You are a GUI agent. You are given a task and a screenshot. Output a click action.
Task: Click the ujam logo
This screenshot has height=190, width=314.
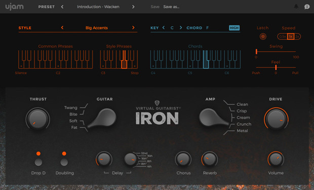[x=14, y=7]
